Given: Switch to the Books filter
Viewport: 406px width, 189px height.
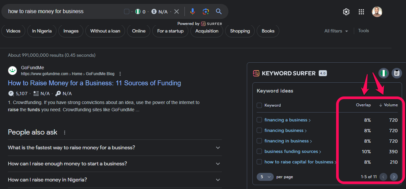Looking at the screenshot, I should click(x=268, y=31).
